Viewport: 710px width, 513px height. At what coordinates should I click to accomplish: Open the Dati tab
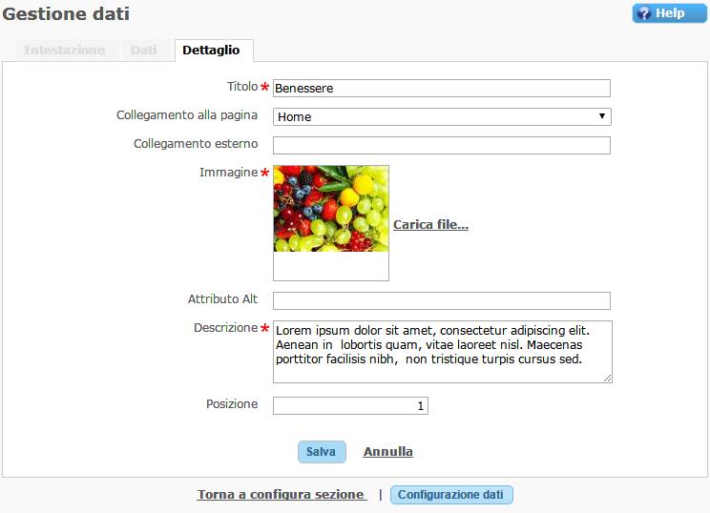pyautogui.click(x=143, y=51)
